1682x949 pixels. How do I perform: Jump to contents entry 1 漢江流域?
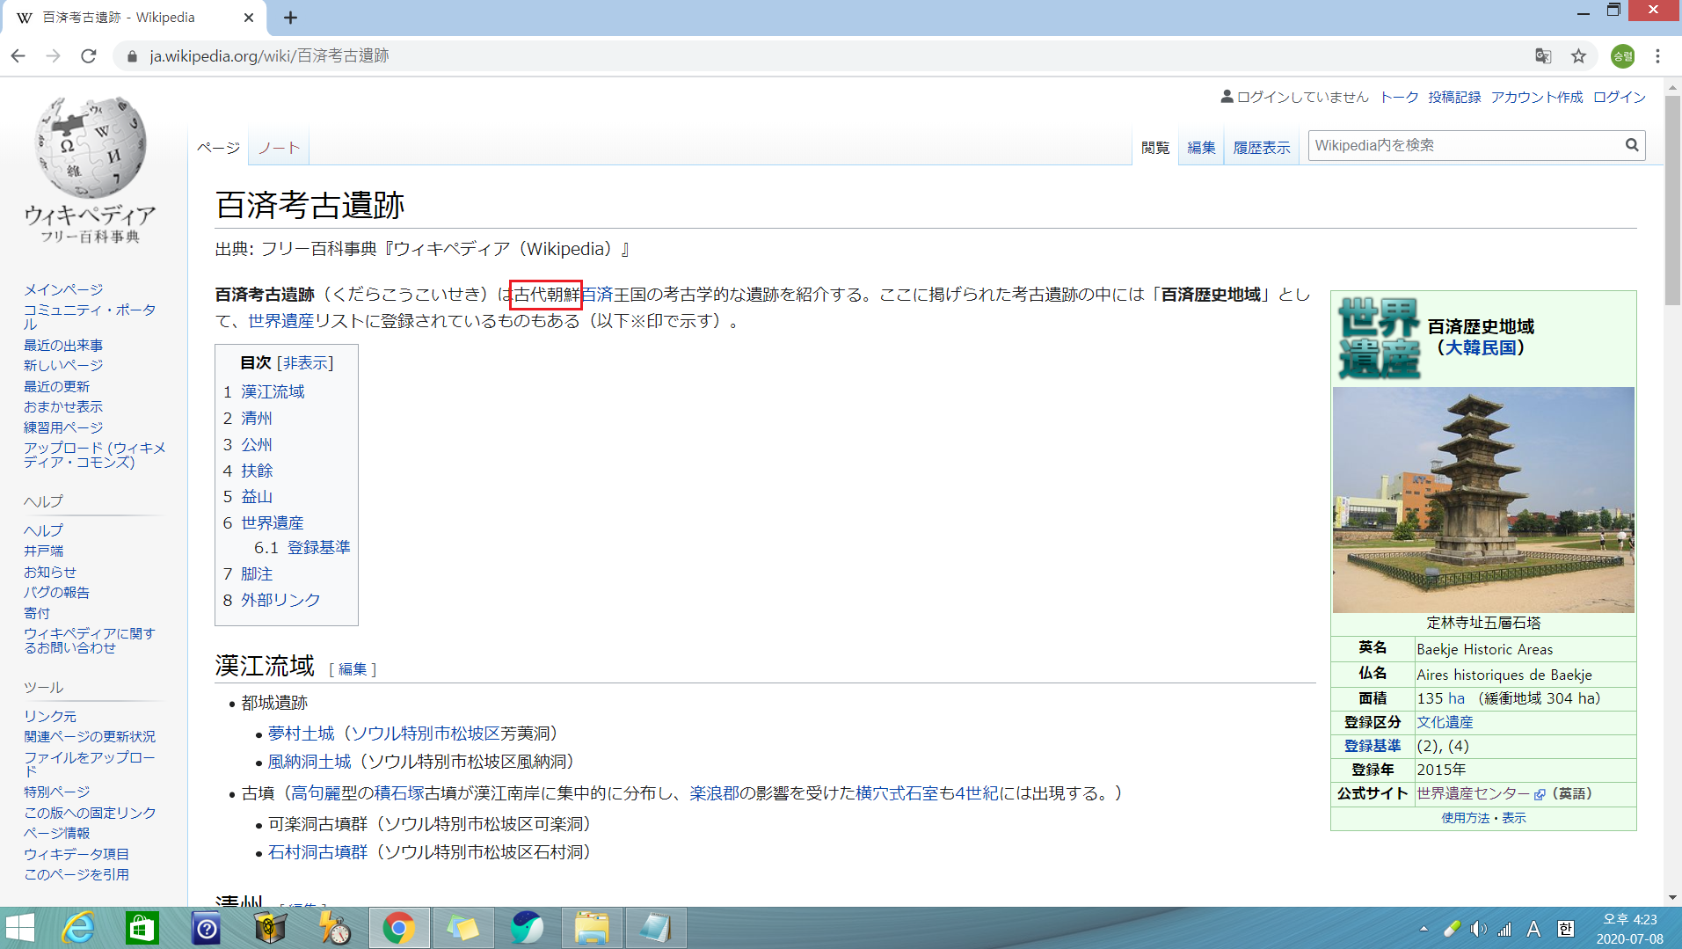pos(273,391)
